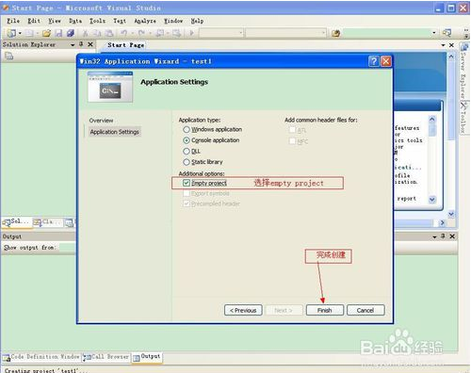This screenshot has height=373, width=471.
Task: Open the View menu
Action: pos(55,21)
